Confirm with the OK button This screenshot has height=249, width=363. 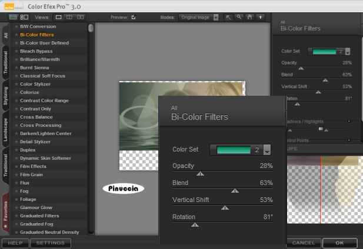point(339,243)
